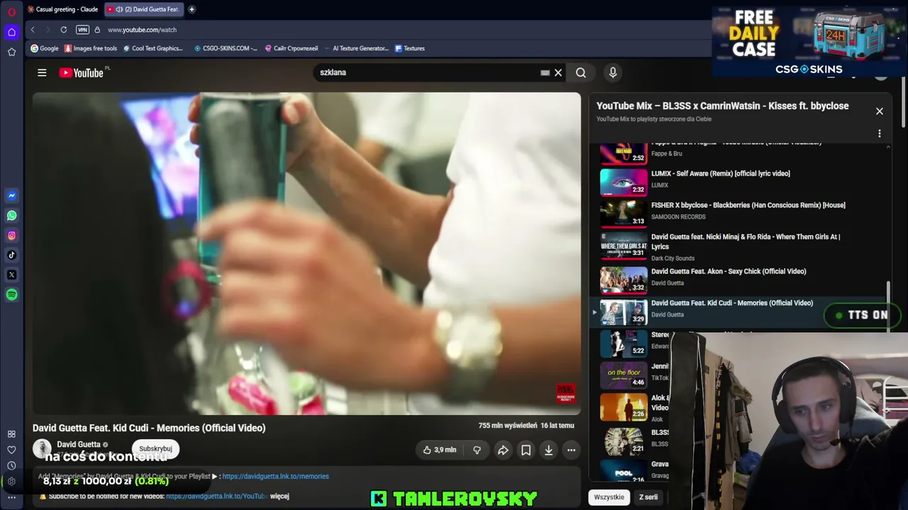The height and width of the screenshot is (510, 908).
Task: Clear the YouTube search query
Action: [558, 72]
